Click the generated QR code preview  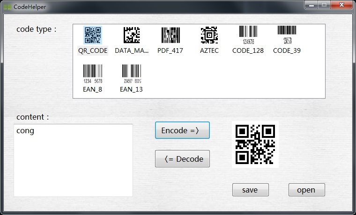coord(255,144)
